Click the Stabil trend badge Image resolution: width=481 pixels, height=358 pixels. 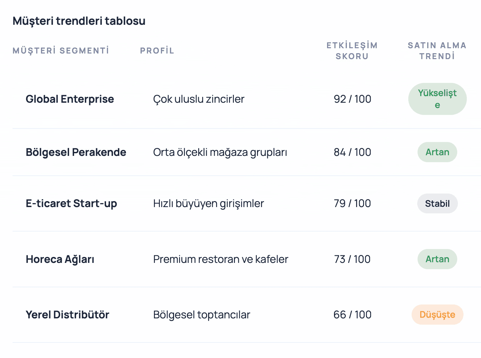click(x=437, y=203)
